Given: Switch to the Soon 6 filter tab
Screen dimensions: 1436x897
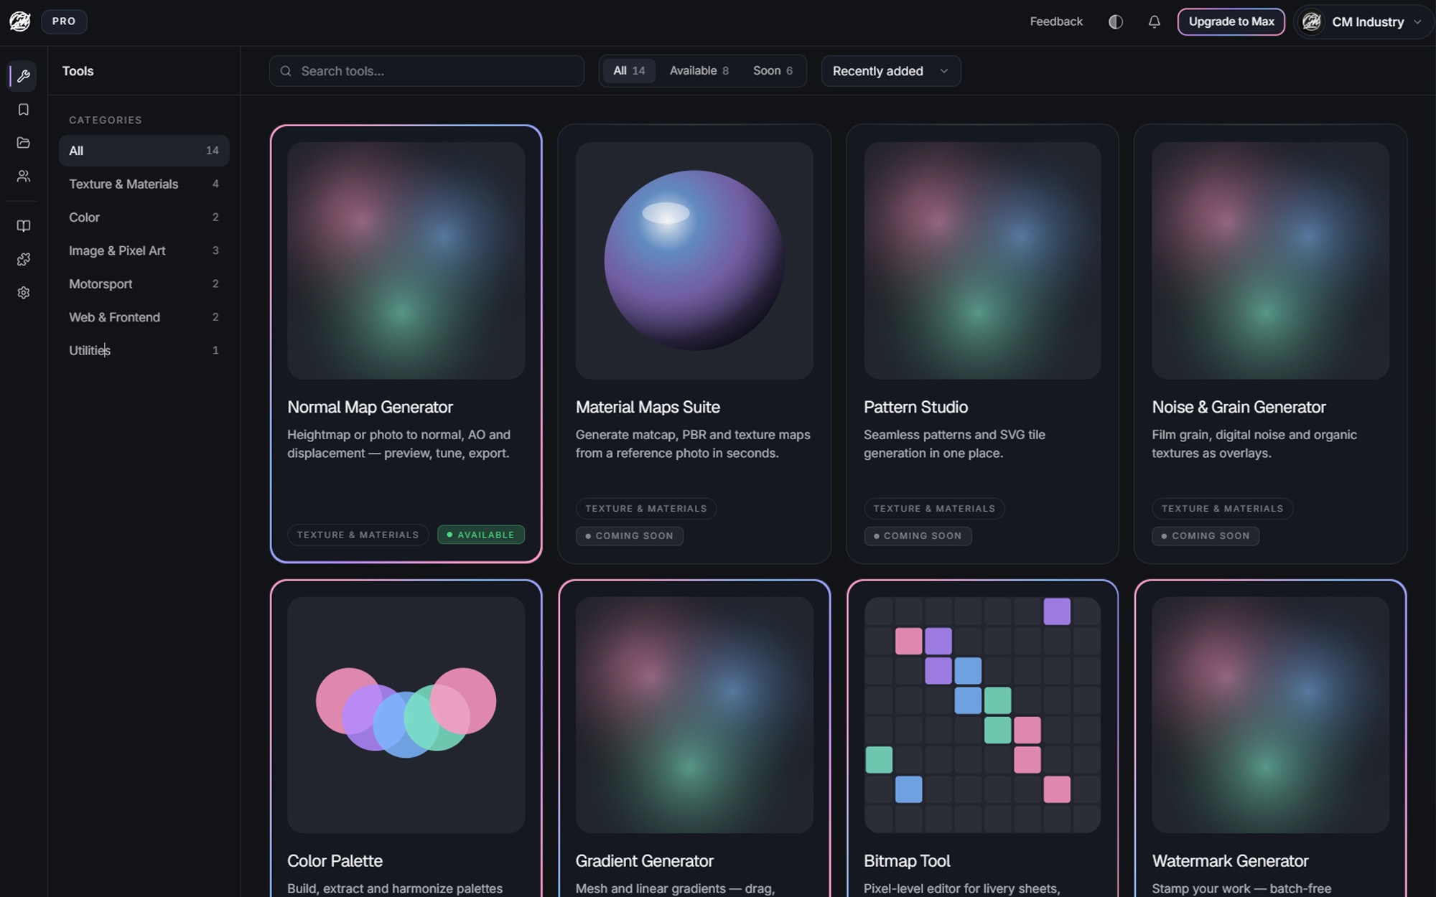Looking at the screenshot, I should (x=773, y=71).
